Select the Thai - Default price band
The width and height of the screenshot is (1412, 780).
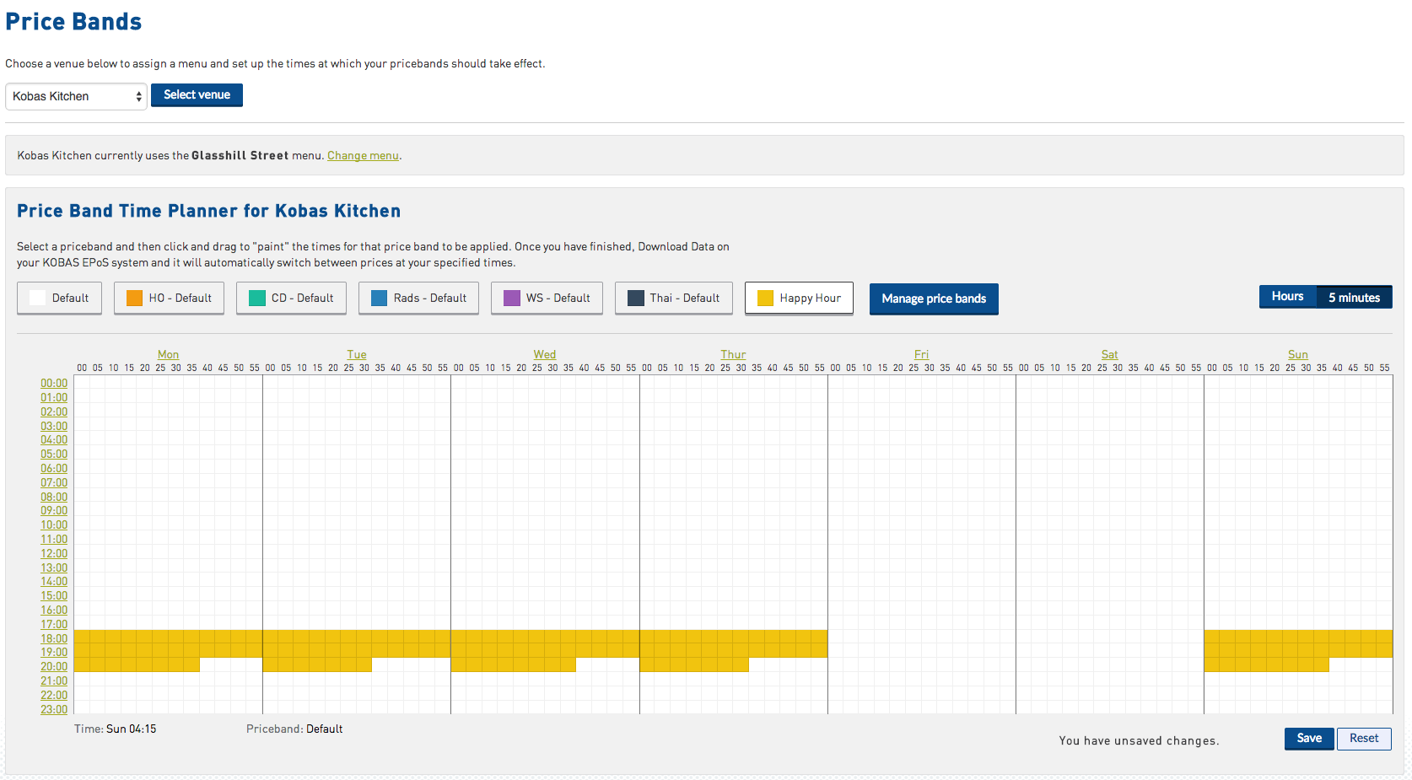673,298
